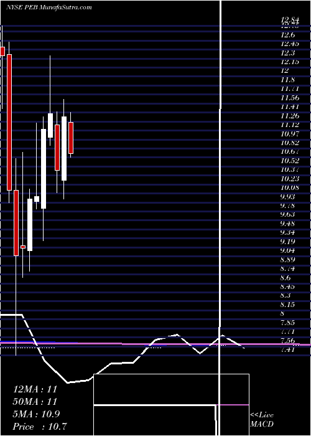Select the 9.19 axis label
The width and height of the screenshot is (311, 436).
click(x=287, y=241)
